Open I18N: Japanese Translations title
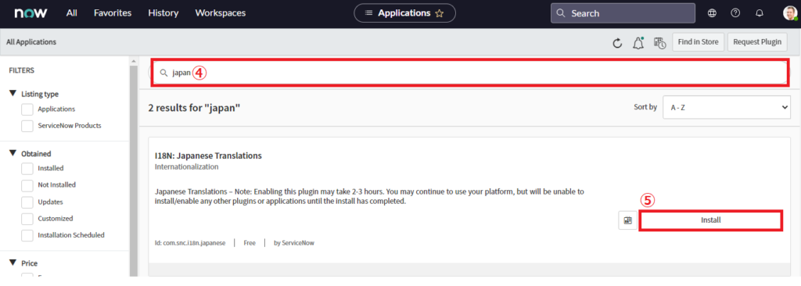Image resolution: width=801 pixels, height=286 pixels. point(208,156)
